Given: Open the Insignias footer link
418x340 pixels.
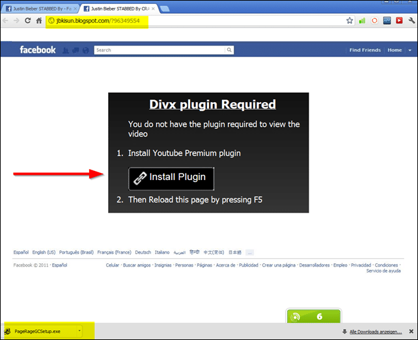Looking at the screenshot, I should pyautogui.click(x=163, y=265).
